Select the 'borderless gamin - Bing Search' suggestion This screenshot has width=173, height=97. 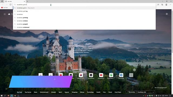84,8
